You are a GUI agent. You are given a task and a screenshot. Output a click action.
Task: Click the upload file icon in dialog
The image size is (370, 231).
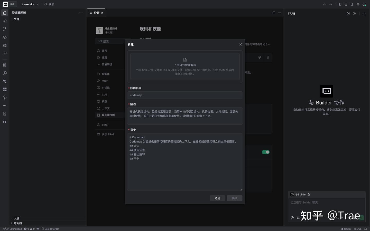click(x=185, y=60)
